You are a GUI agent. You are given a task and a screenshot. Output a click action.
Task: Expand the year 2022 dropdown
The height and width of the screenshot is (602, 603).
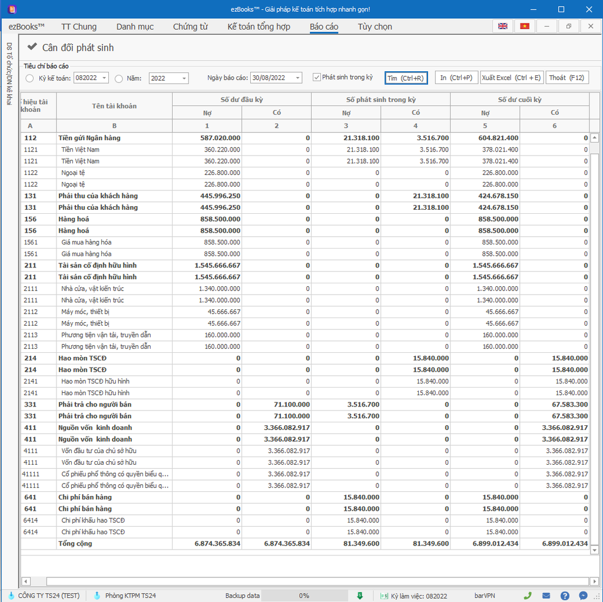[x=184, y=78]
